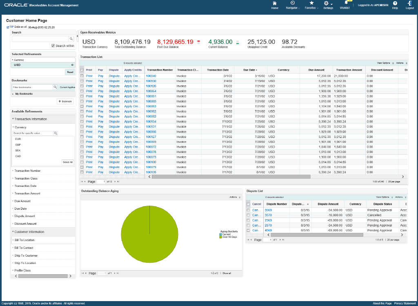
Task: Click the bookmarks filter magnifier icon
Action: [55, 87]
